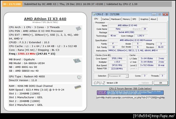
Task: Click the NB : AMD 880G rev 00 line
Action: coord(23,67)
